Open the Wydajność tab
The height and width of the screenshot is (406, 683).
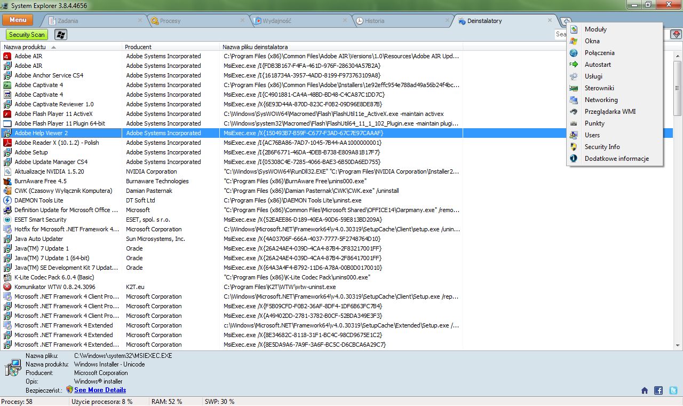301,21
